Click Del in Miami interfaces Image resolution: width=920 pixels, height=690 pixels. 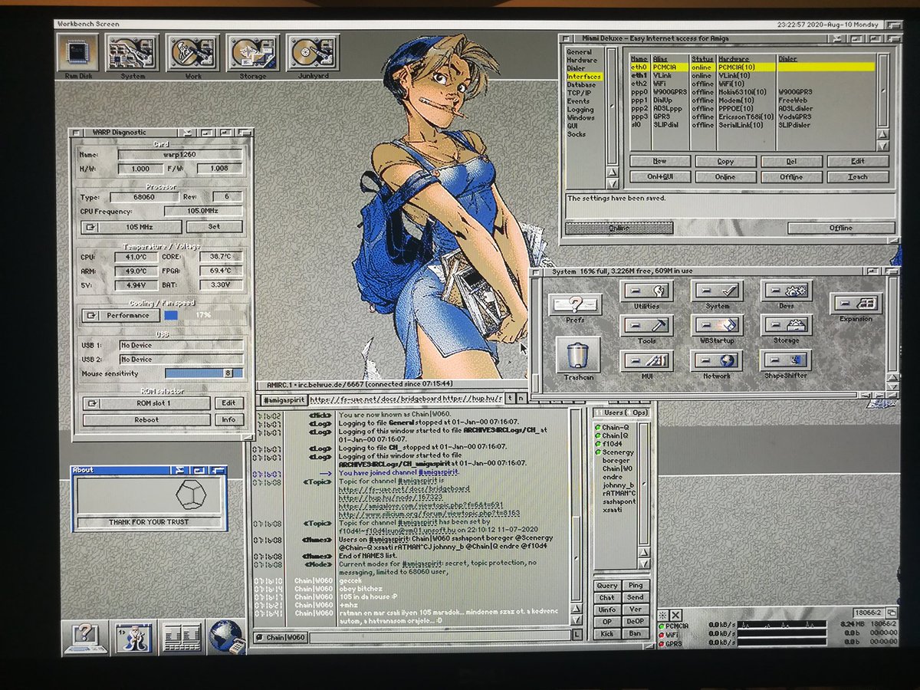[791, 162]
